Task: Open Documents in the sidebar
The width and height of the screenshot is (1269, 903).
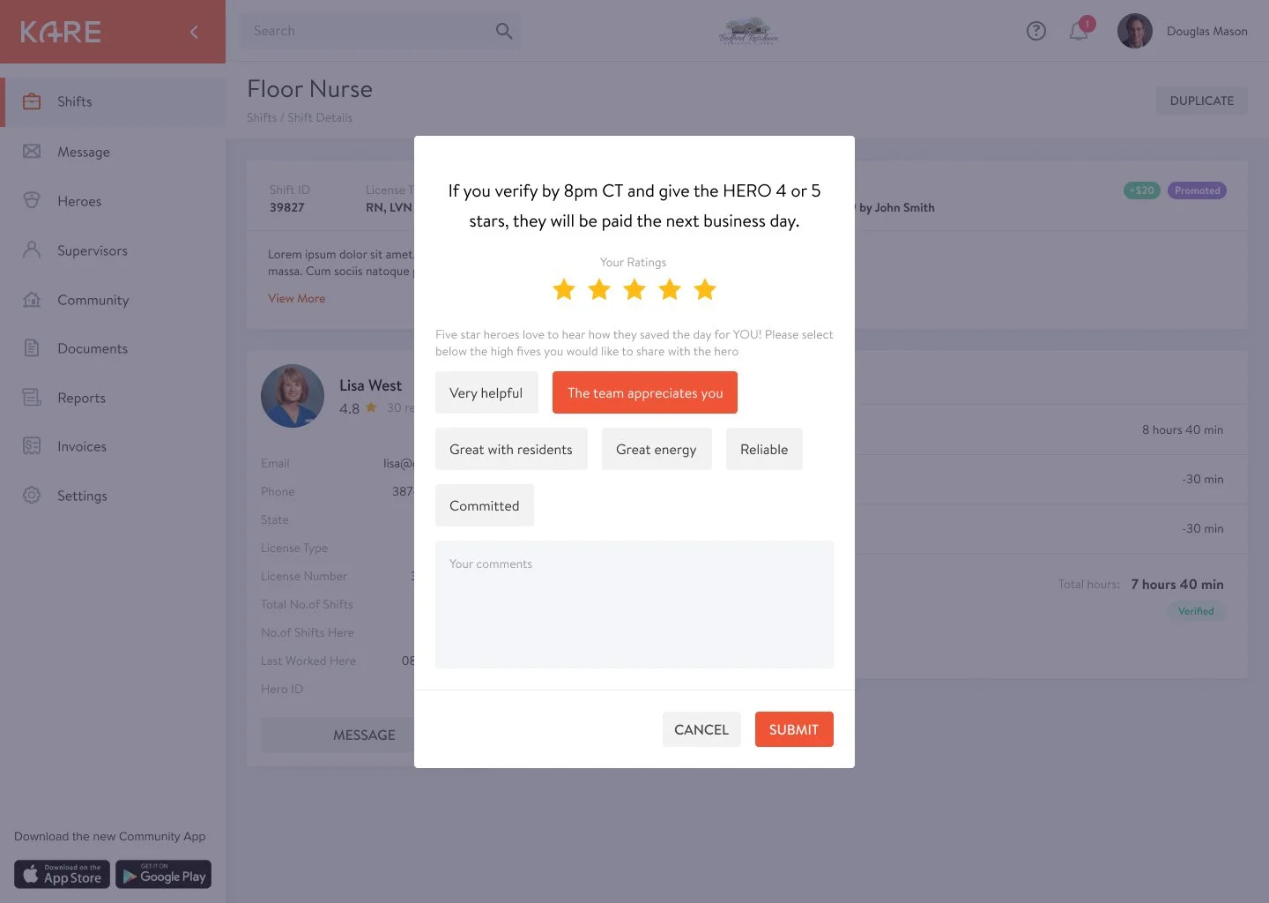Action: tap(113, 348)
